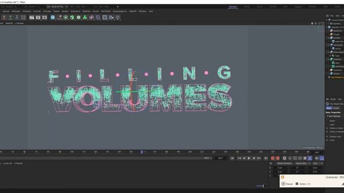The width and height of the screenshot is (344, 193).
Task: Open the MoGraph menu
Action: (16, 11)
